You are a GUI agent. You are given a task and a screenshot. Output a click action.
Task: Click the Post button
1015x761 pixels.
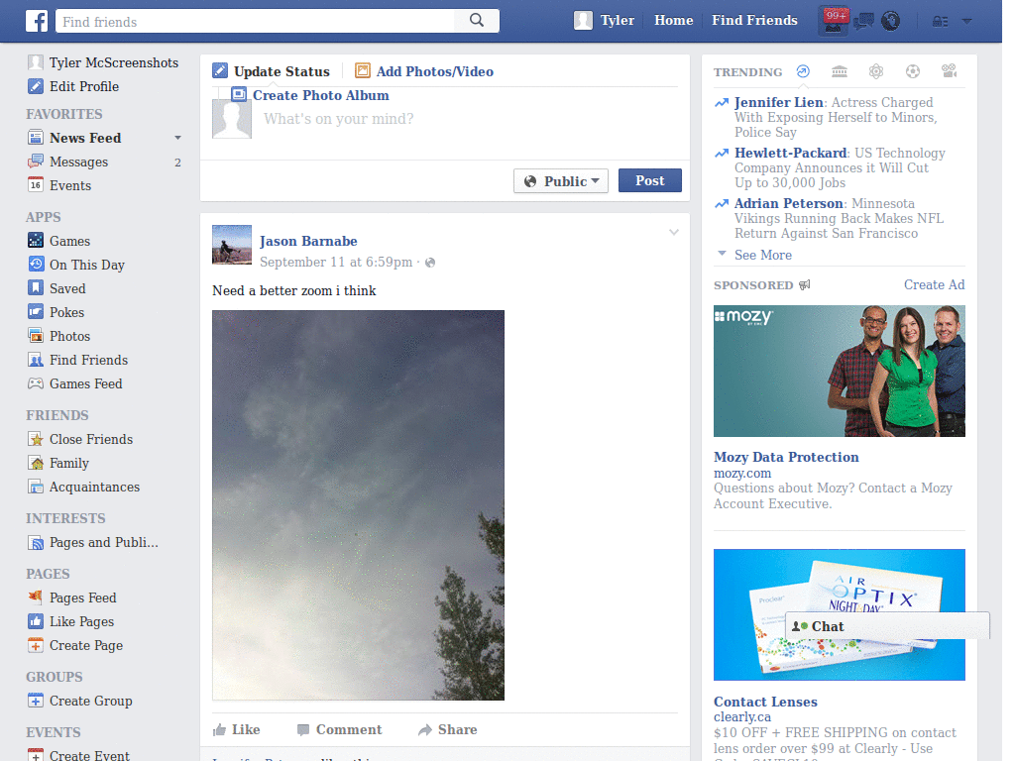649,180
